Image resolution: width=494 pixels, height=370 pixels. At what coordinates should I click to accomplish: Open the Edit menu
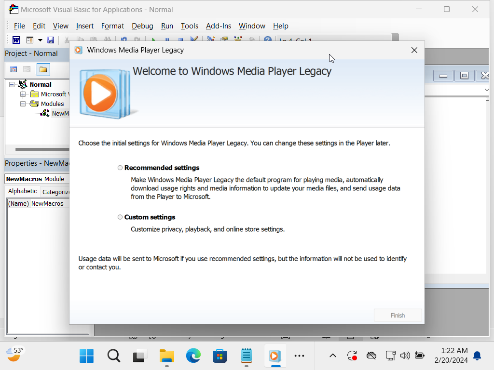tap(39, 26)
